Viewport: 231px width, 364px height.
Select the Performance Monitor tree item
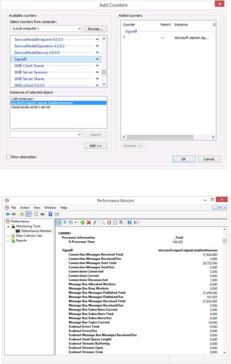pyautogui.click(x=34, y=231)
